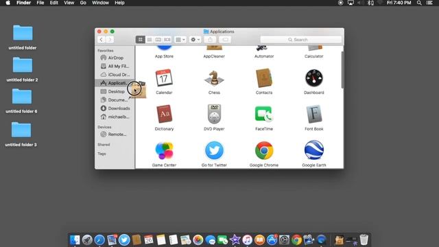The width and height of the screenshot is (439, 247).
Task: Open iCloud Drive in sidebar
Action: coord(115,75)
